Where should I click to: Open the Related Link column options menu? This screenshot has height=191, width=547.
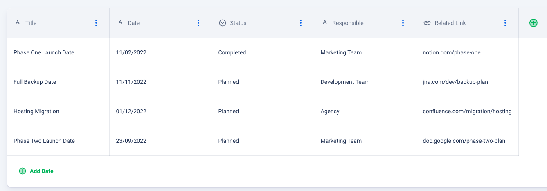pos(505,23)
